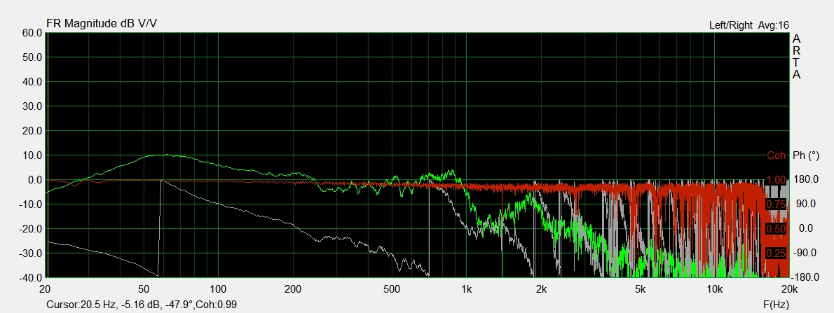This screenshot has height=313, width=834.
Task: Click the 40.0 dB magnitude axis value
Action: 32,81
